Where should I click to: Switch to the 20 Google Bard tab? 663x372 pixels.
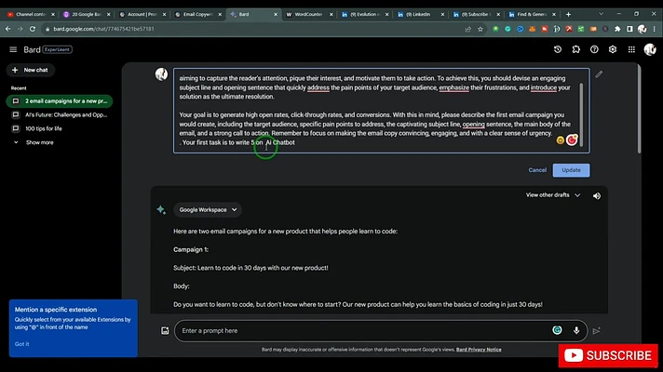(x=86, y=14)
